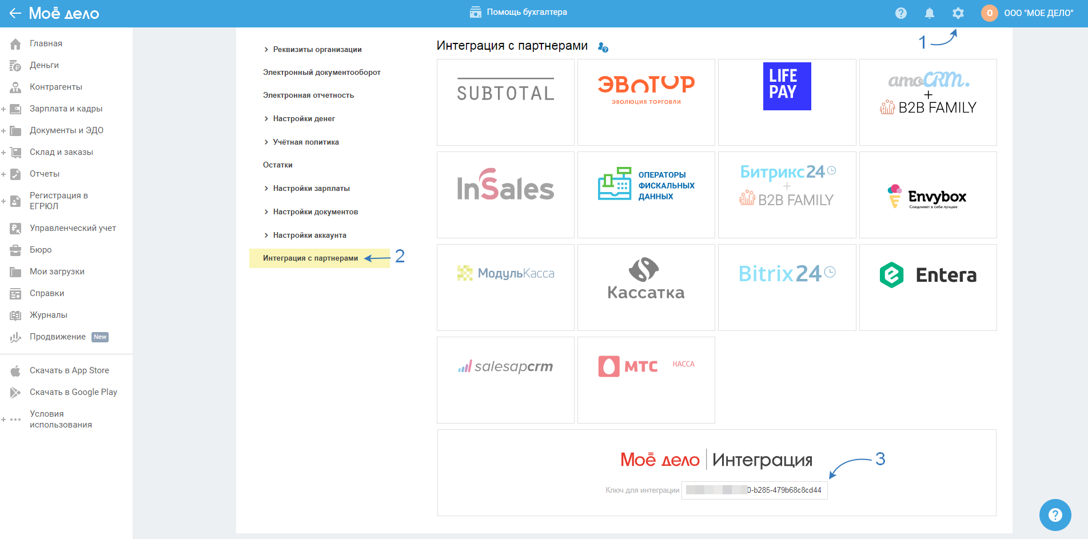Click the Мои загрузки folder icon
1088x539 pixels.
click(x=15, y=272)
